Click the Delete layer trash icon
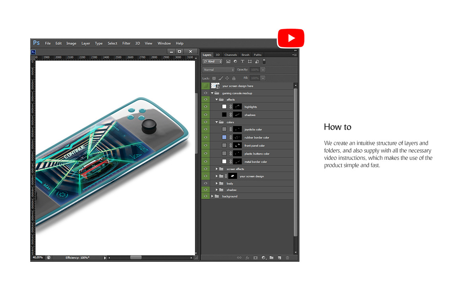The height and width of the screenshot is (301, 452). 288,257
